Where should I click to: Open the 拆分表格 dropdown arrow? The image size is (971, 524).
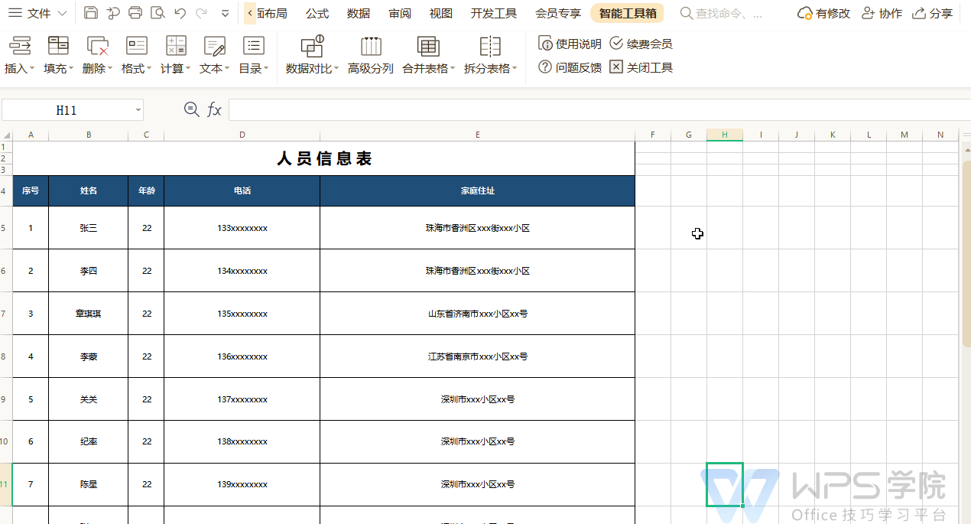pos(515,69)
